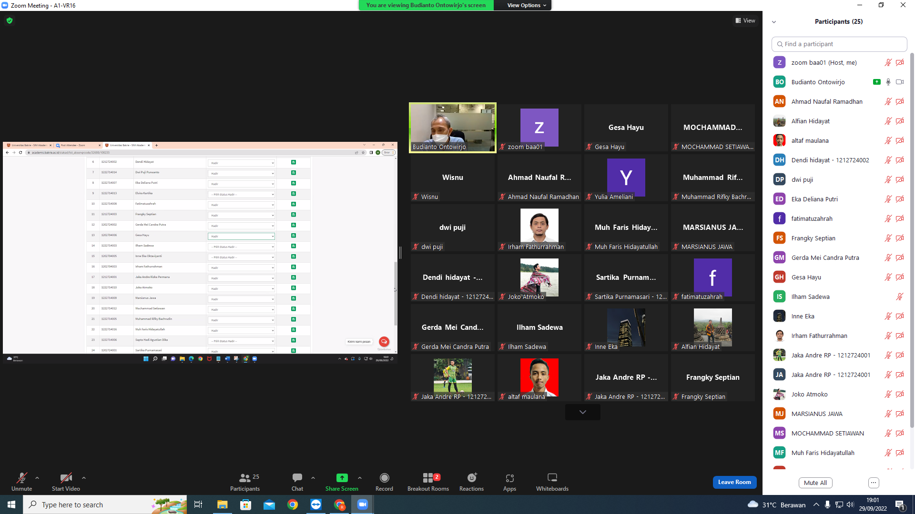The image size is (915, 514).
Task: Toggle the muted mic for fatimatuzahrah in list
Action: 888,218
